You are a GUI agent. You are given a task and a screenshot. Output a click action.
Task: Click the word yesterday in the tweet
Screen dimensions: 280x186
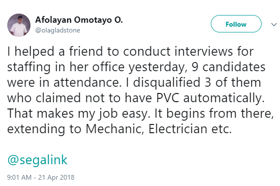[157, 67]
